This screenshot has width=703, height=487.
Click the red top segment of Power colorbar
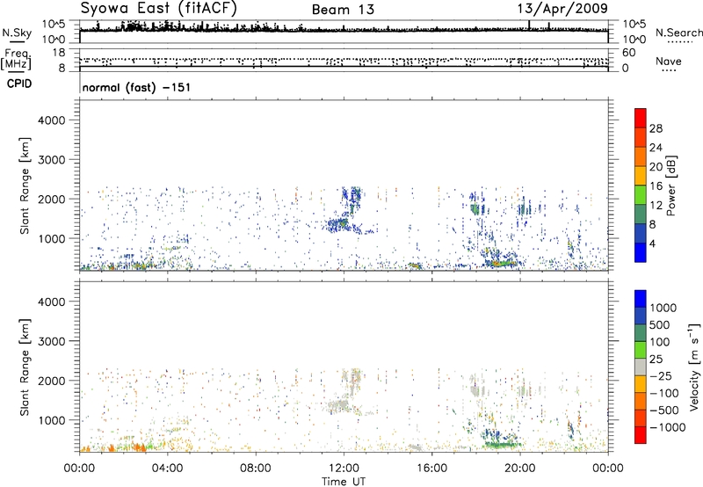(641, 118)
